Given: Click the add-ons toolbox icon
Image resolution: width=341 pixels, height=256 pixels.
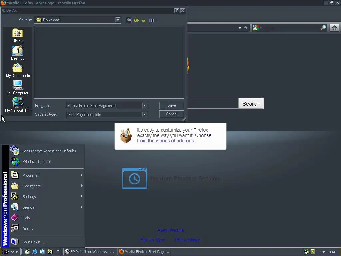Looking at the screenshot, I should (x=126, y=136).
